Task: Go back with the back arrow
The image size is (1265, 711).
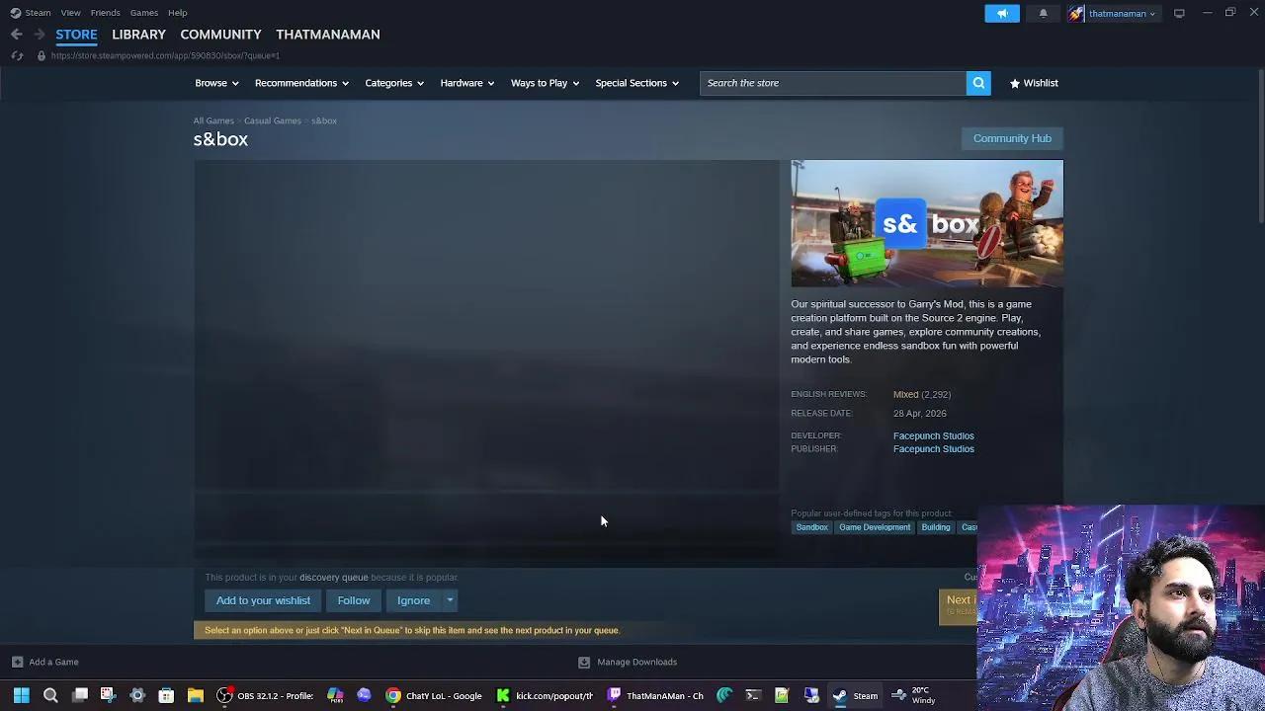Action: click(17, 35)
